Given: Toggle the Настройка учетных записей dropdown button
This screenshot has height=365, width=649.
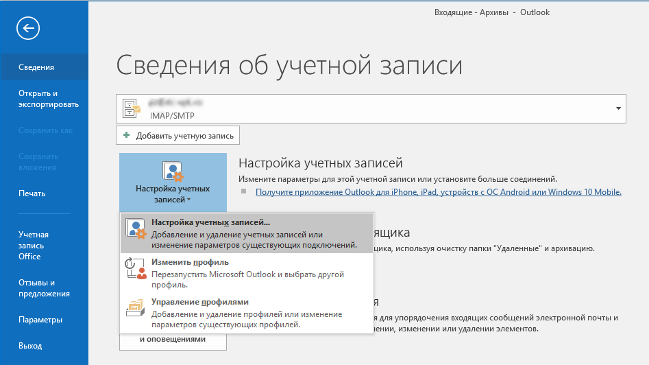Looking at the screenshot, I should point(173,182).
